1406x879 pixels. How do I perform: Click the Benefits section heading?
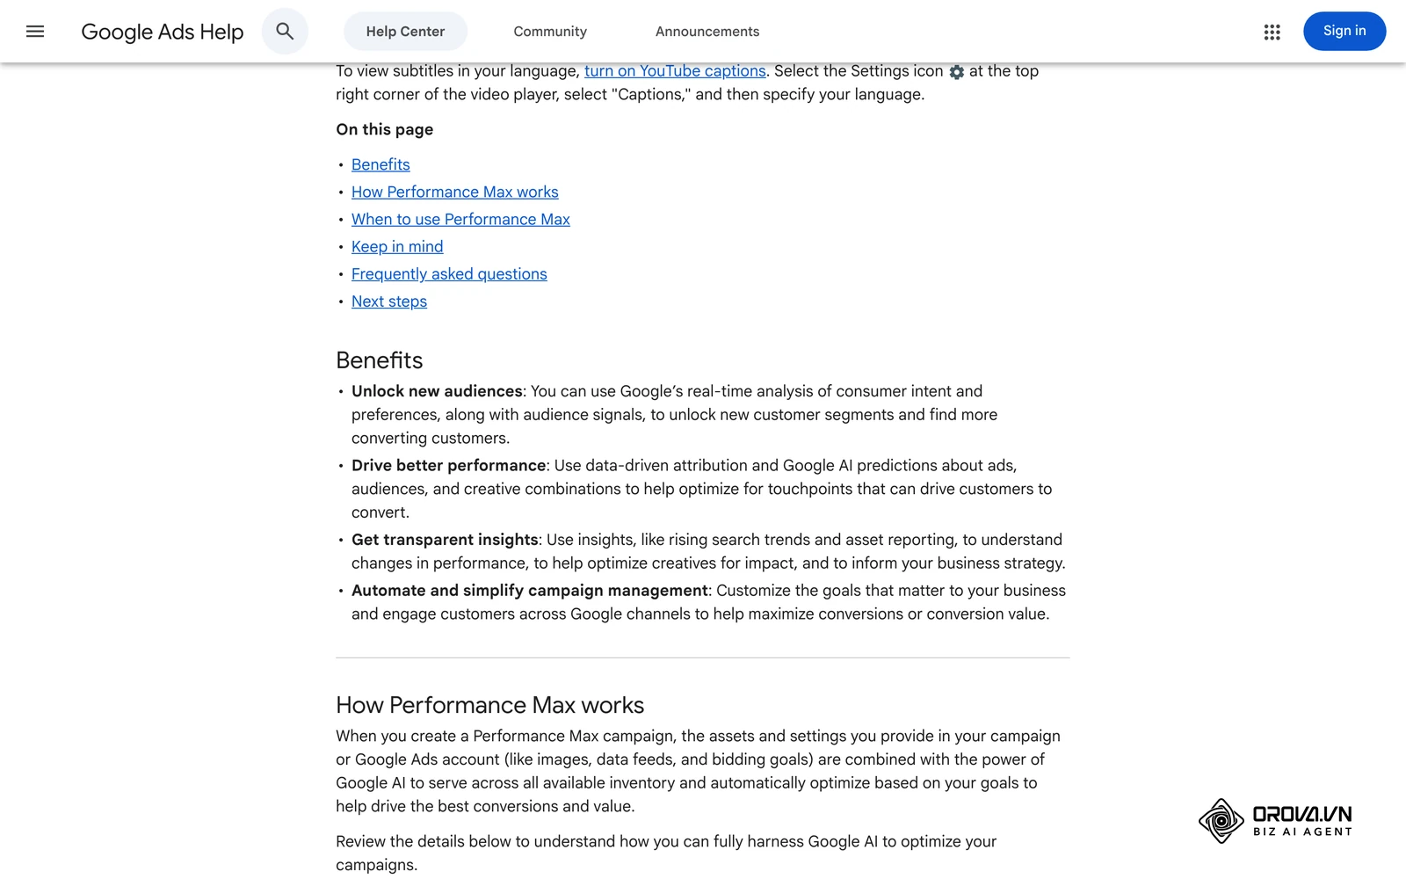(x=380, y=360)
